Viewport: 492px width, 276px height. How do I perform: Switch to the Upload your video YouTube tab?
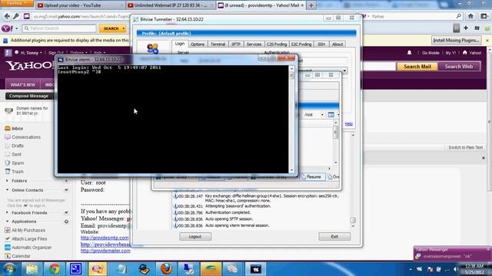point(79,5)
